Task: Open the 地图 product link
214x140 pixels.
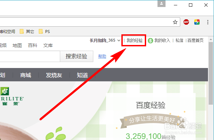Action: pyautogui.click(x=17, y=45)
